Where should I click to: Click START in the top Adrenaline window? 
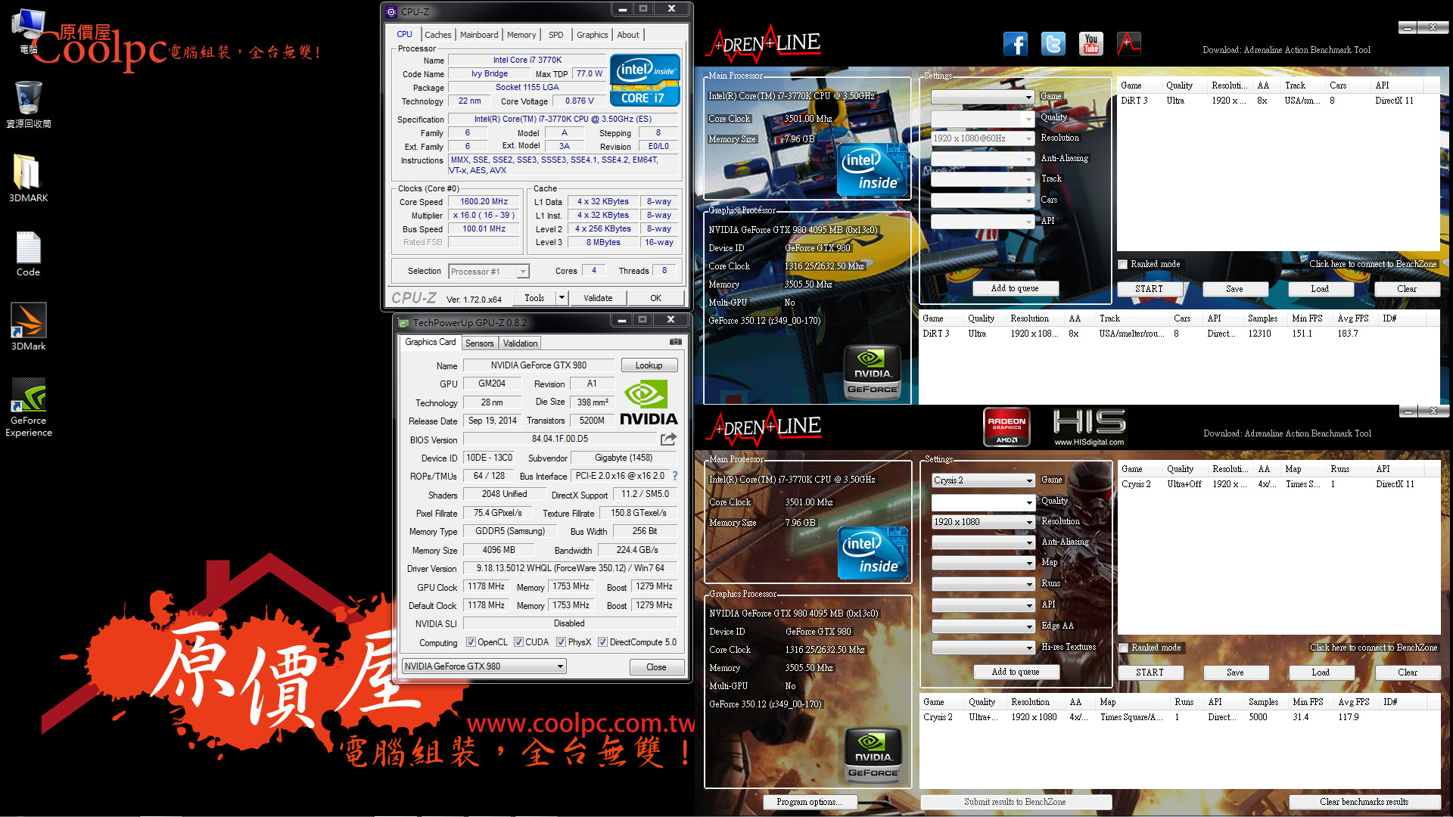pyautogui.click(x=1149, y=289)
